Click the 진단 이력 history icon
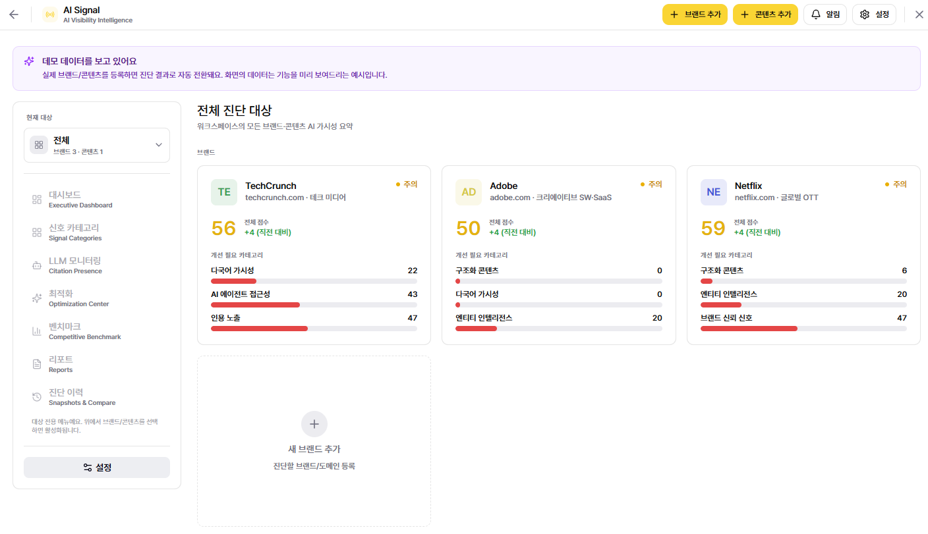This screenshot has width=928, height=534. [x=37, y=397]
